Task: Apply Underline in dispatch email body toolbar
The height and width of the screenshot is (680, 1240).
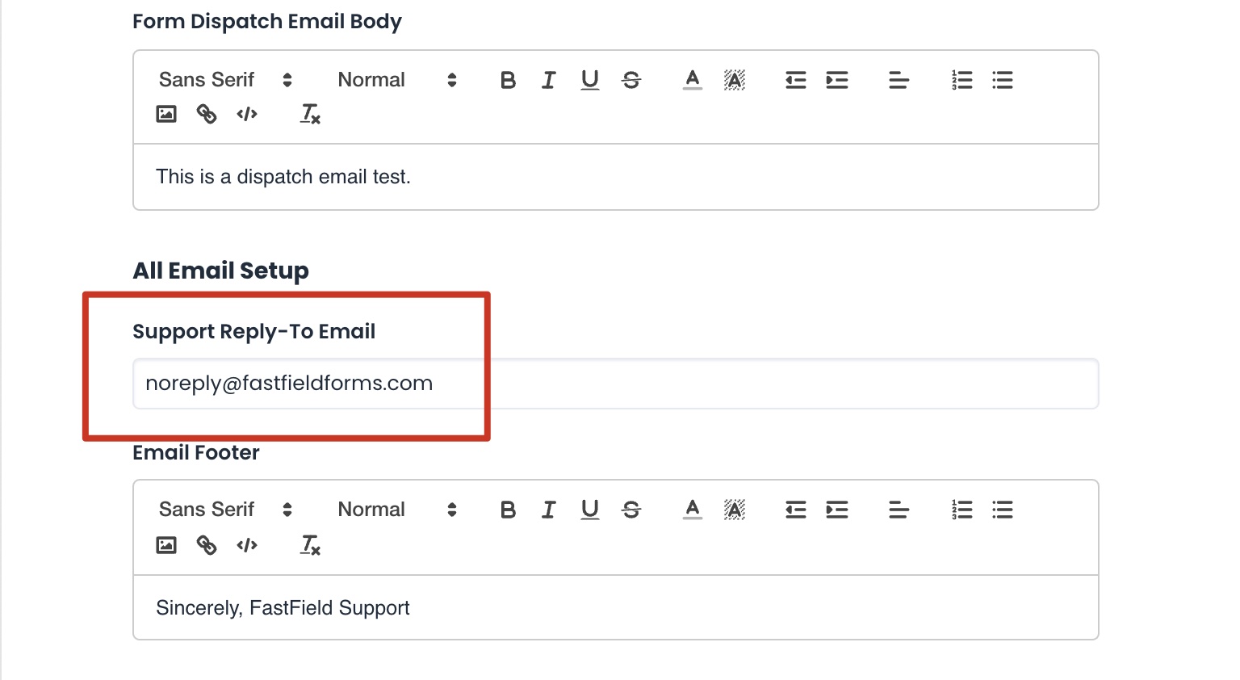Action: click(590, 80)
